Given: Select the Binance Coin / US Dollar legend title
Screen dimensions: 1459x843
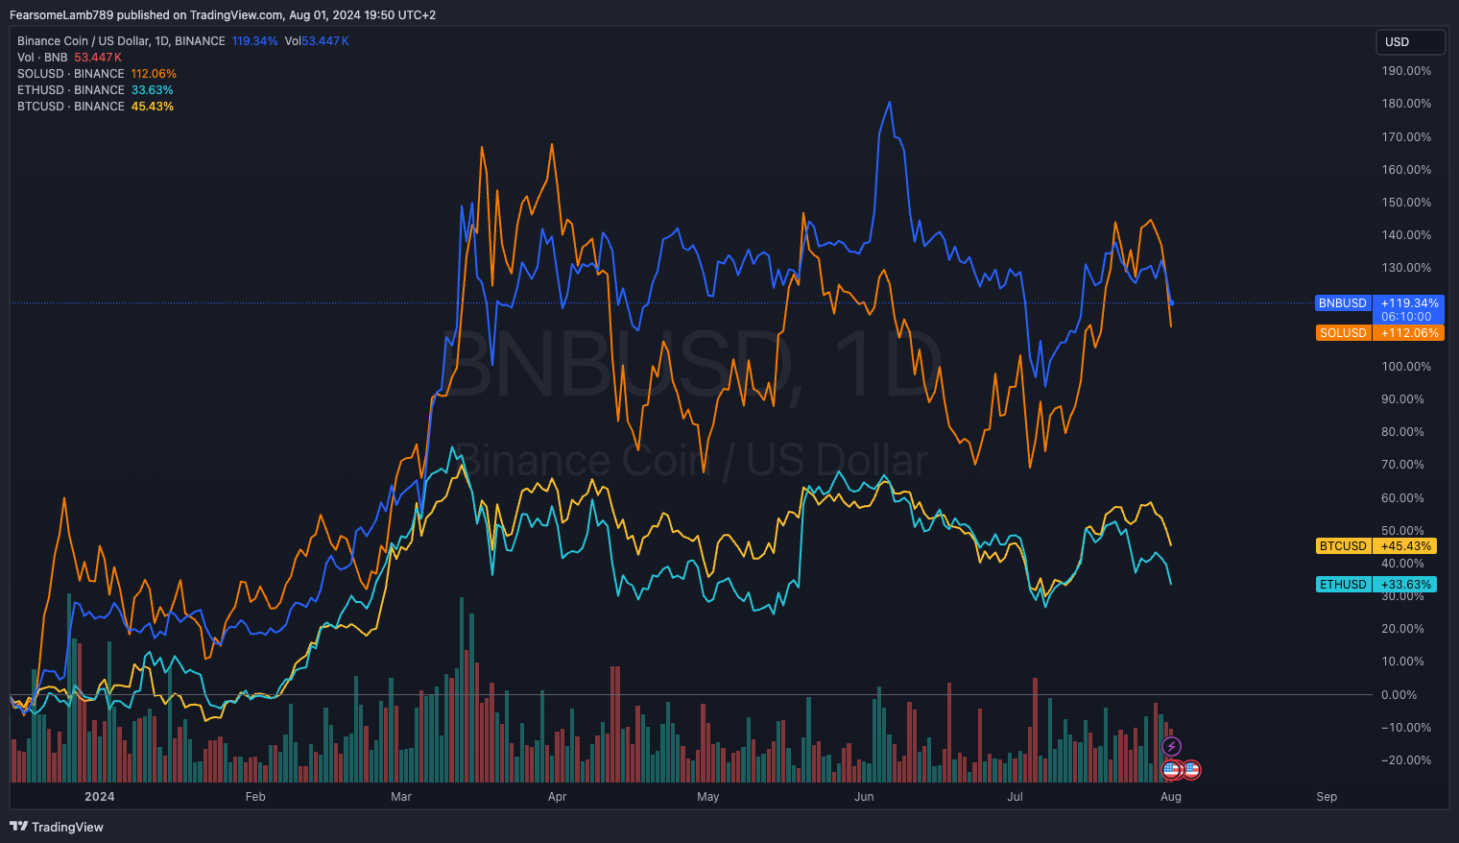Looking at the screenshot, I should [121, 41].
